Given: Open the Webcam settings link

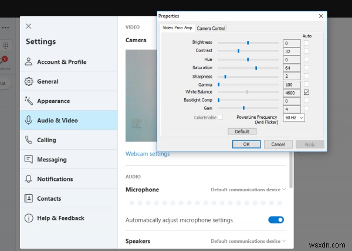Looking at the screenshot, I should point(147,154).
